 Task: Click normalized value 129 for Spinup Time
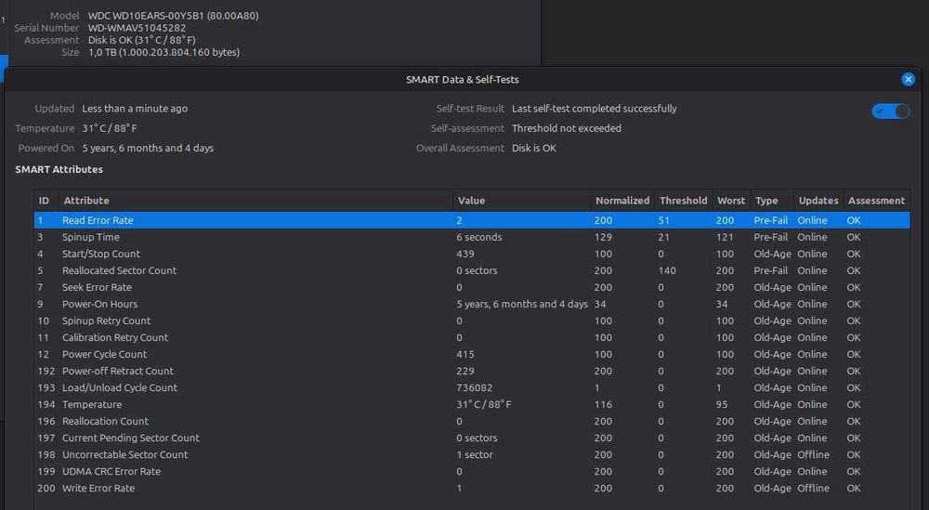603,237
